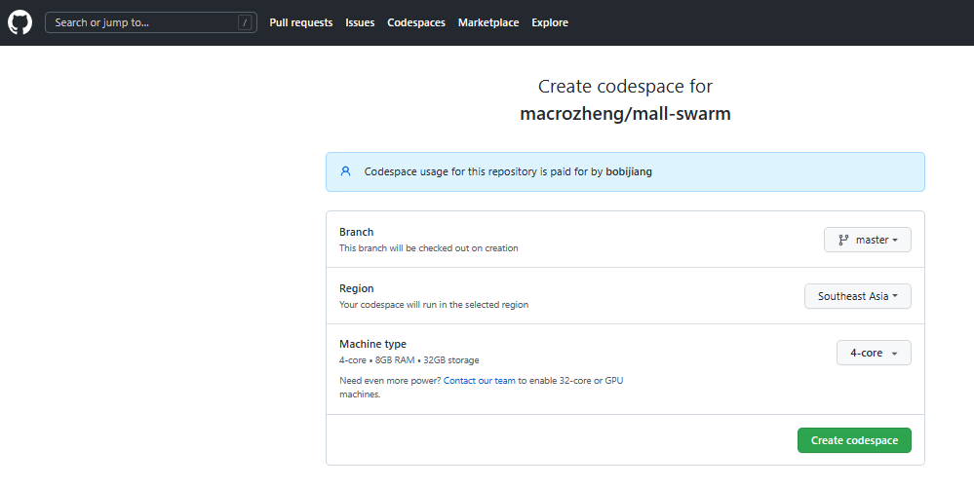The height and width of the screenshot is (488, 974).
Task: Focus the 'Search or jump to...' field
Action: pyautogui.click(x=141, y=22)
